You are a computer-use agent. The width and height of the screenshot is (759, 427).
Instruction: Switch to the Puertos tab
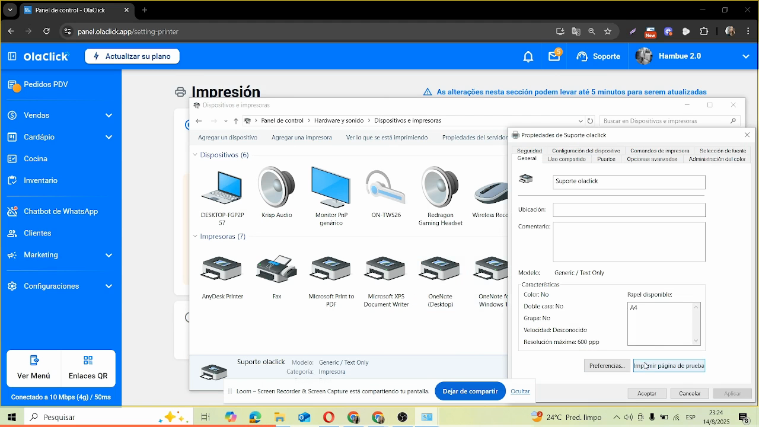pyautogui.click(x=606, y=159)
